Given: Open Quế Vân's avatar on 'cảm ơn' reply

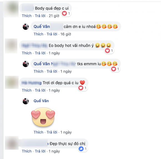Looking at the screenshot, I should tap(26, 27).
